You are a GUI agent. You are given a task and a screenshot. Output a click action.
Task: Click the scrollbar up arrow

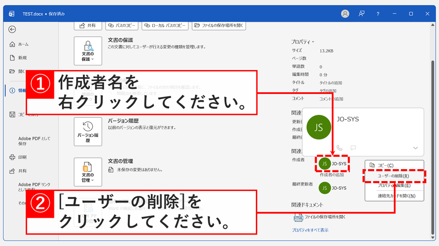[433, 25]
